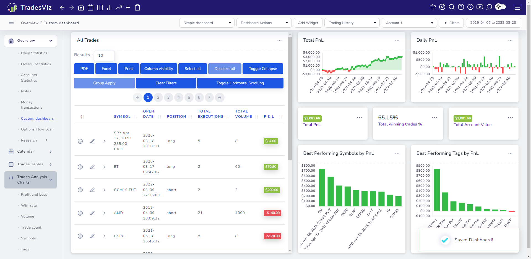Click Clear Filters button
The height and width of the screenshot is (259, 531).
pyautogui.click(x=166, y=83)
